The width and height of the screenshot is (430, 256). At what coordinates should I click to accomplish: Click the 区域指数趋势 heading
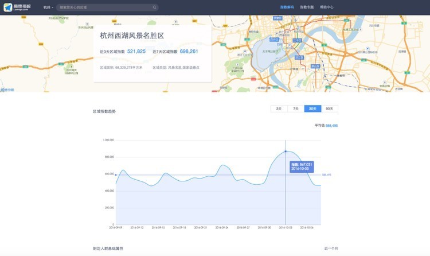click(104, 111)
